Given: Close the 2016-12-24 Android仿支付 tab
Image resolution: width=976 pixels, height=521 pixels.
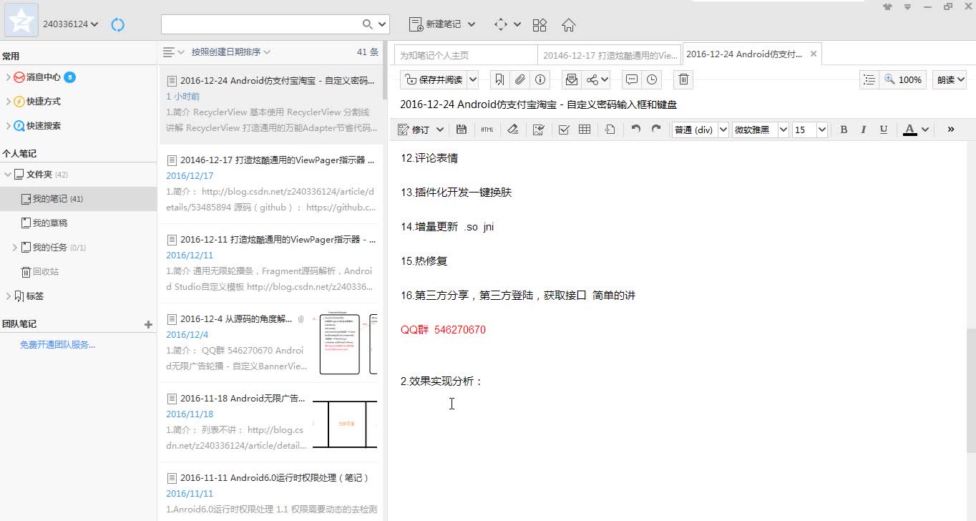Looking at the screenshot, I should (813, 54).
